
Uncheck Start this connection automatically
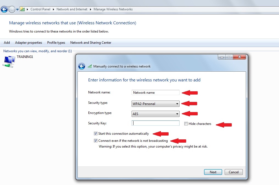coord(96,133)
